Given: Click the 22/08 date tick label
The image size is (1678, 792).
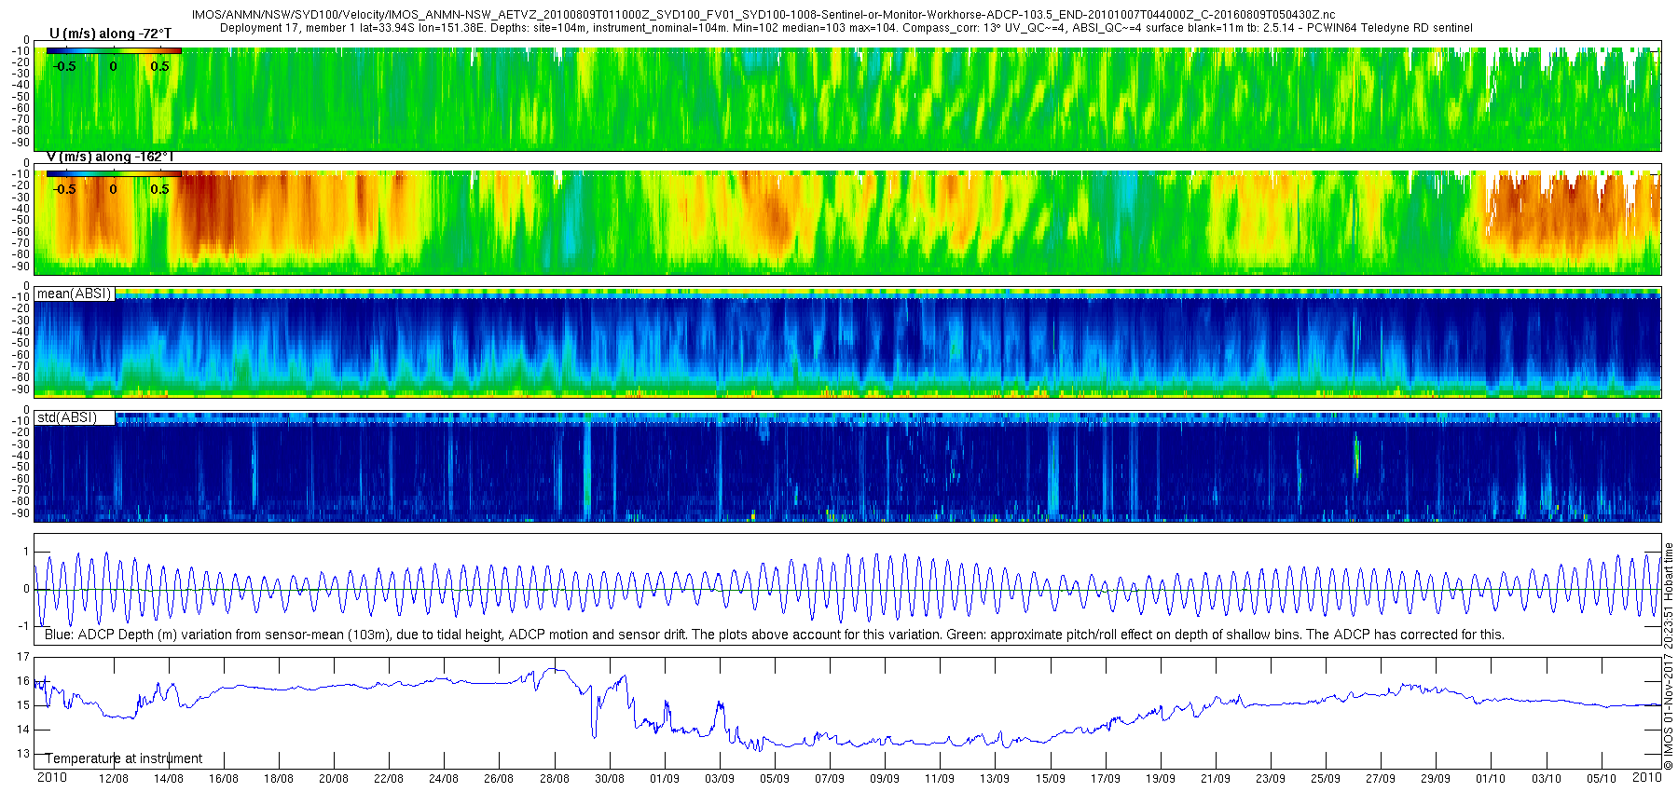Looking at the screenshot, I should tap(389, 779).
